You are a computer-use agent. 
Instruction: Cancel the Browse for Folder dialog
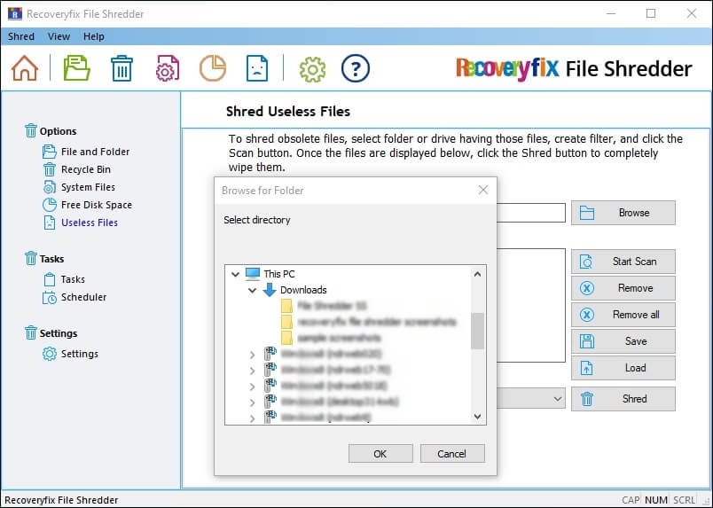click(452, 453)
